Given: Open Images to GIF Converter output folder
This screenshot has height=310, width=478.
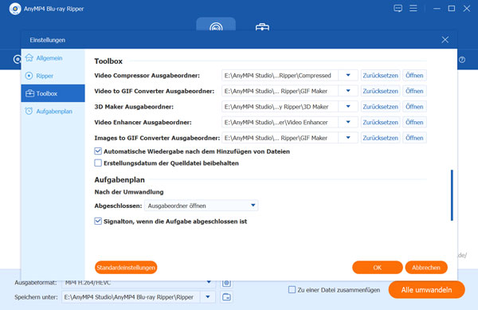Looking at the screenshot, I should pyautogui.click(x=414, y=138).
